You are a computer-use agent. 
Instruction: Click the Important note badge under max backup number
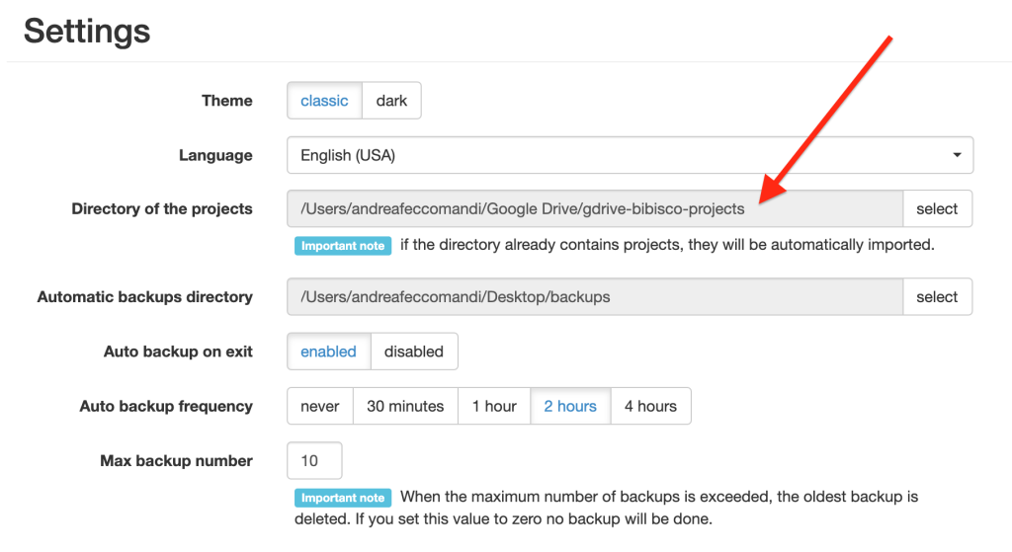[343, 498]
